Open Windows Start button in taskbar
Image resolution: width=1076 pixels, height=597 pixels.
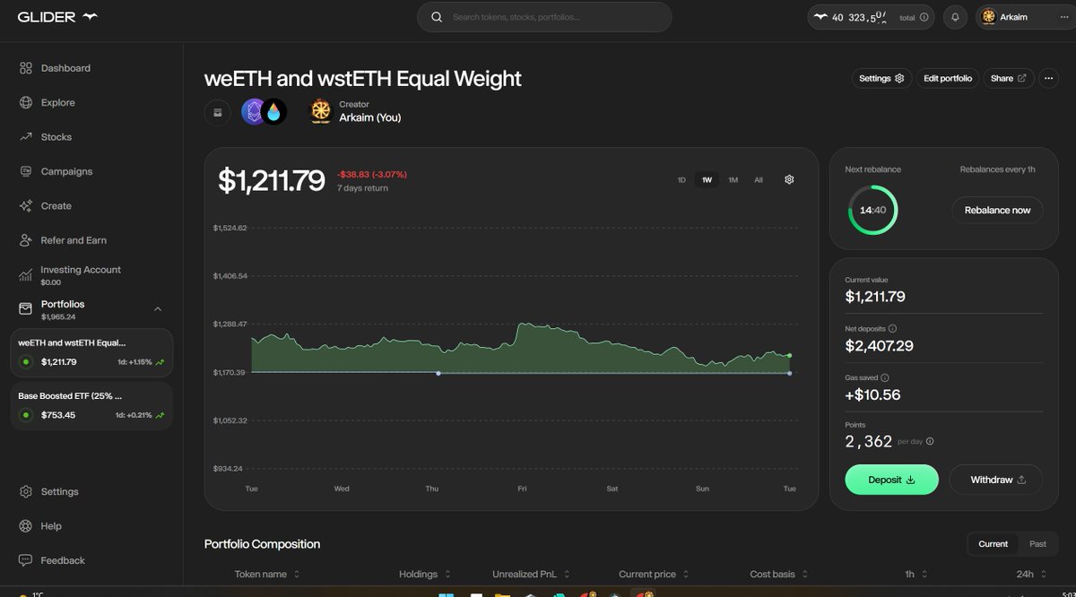tap(446, 593)
